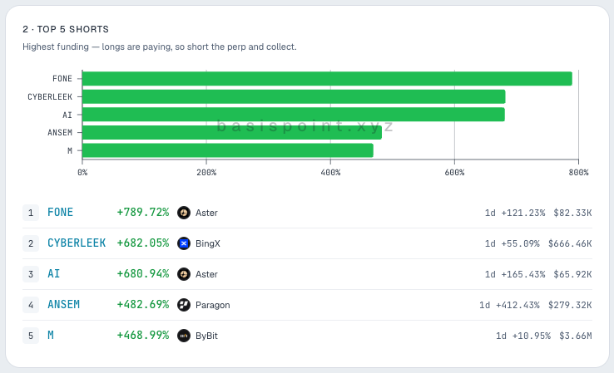Click the Paragon exchange name label
Screen dimensions: 614x373
(x=213, y=305)
